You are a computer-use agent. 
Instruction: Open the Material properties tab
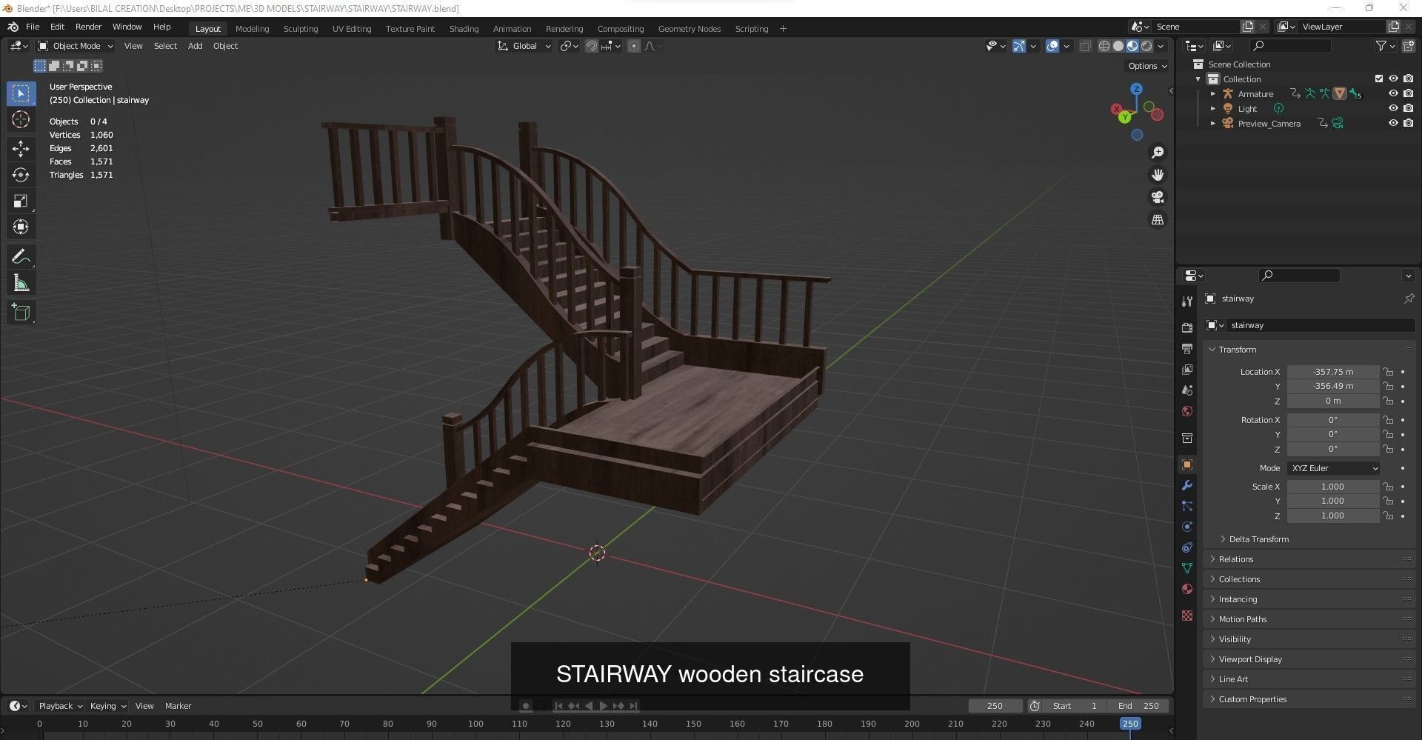[x=1187, y=589]
